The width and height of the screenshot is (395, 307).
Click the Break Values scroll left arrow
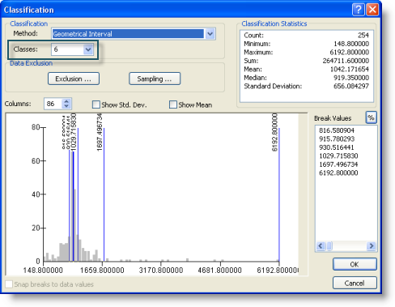tap(321, 246)
